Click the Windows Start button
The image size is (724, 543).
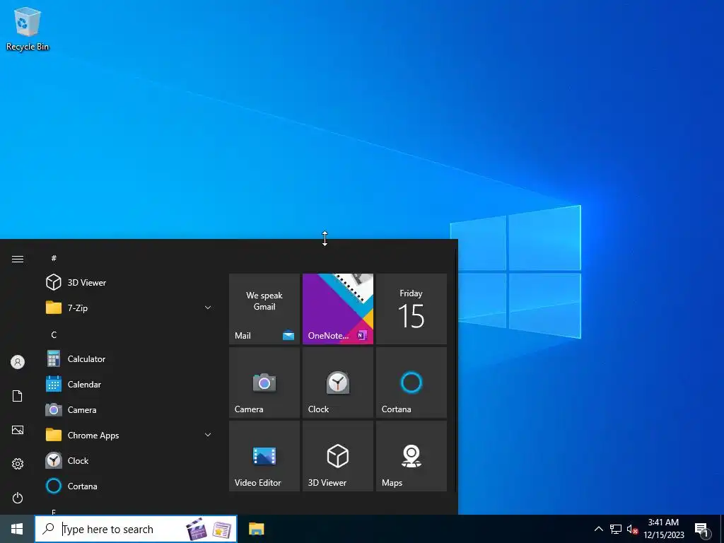point(17,529)
